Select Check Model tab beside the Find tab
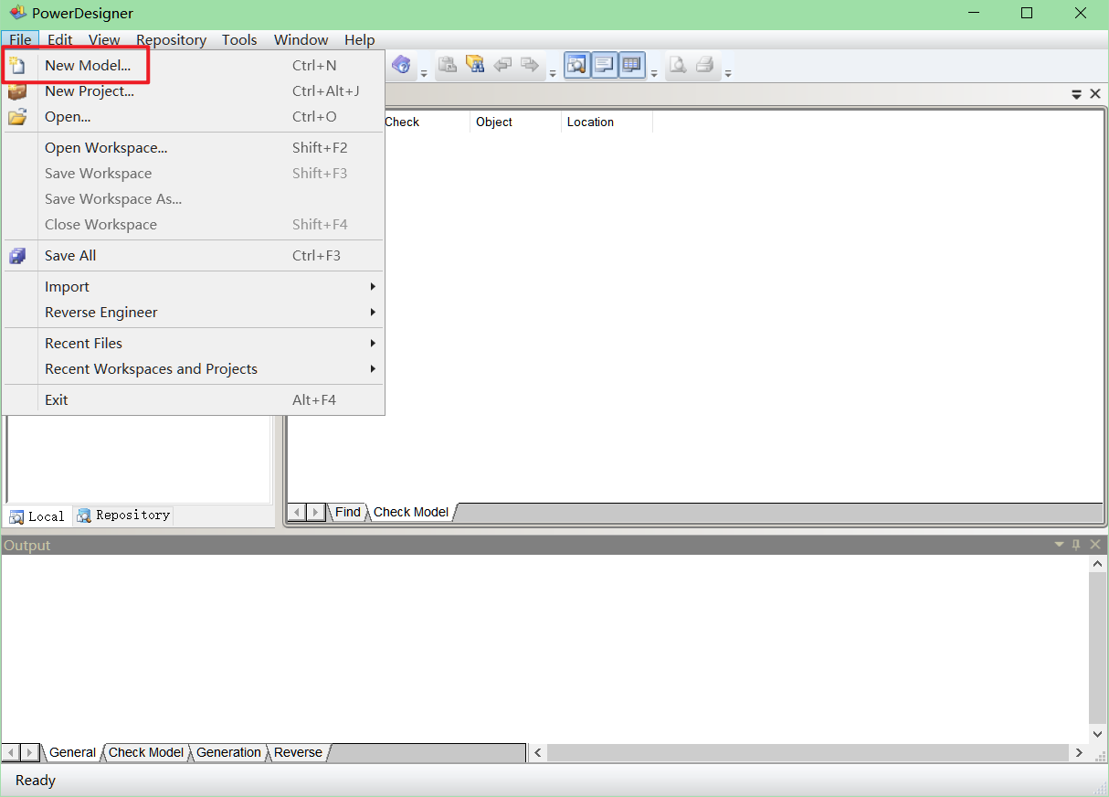1109x797 pixels. (411, 512)
